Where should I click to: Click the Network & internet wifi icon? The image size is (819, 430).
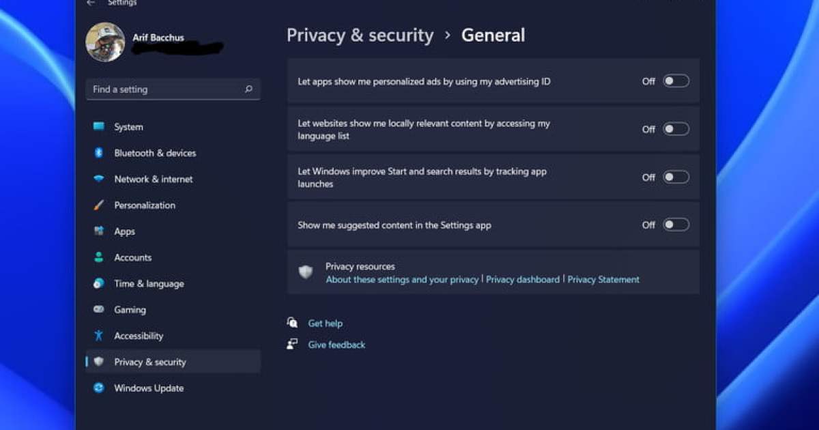point(99,179)
